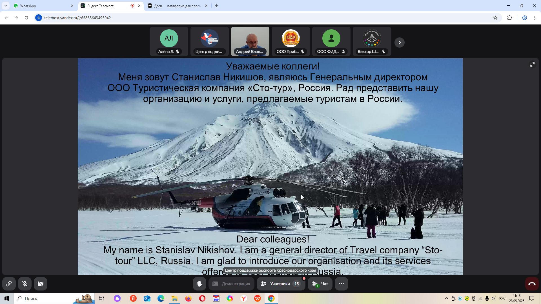Toggle the system tray microphone icon
Viewport: 541px width, 304px height.
pos(487,298)
